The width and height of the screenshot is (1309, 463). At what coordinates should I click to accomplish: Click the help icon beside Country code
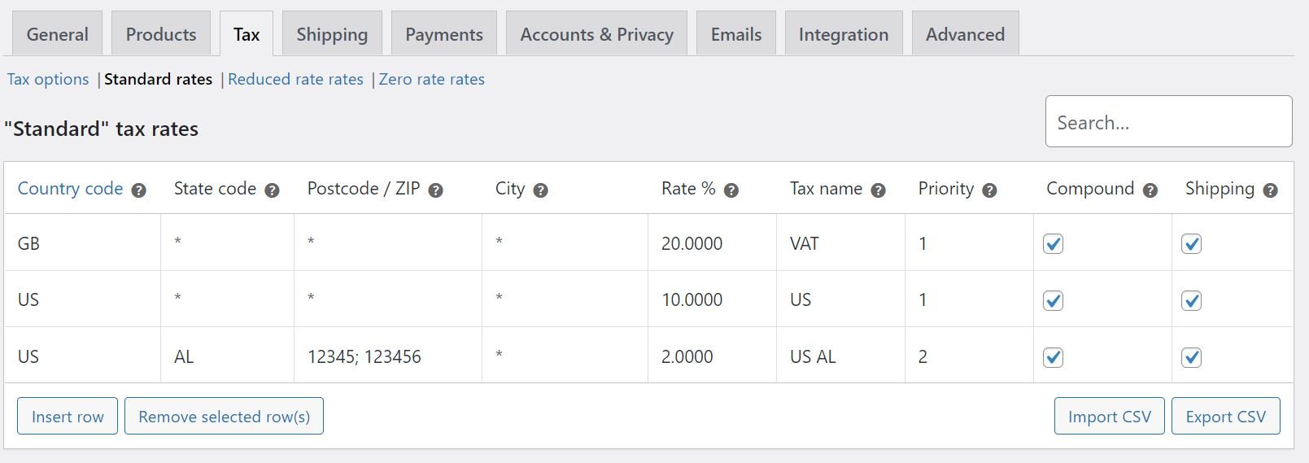tap(139, 190)
